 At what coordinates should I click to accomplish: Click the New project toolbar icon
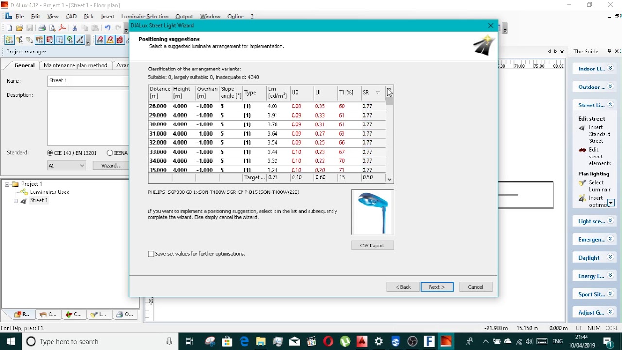[9, 28]
